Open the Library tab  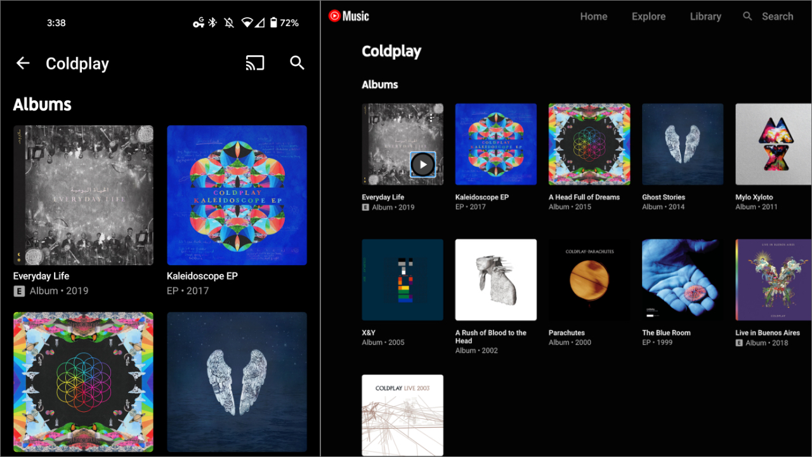click(x=705, y=17)
